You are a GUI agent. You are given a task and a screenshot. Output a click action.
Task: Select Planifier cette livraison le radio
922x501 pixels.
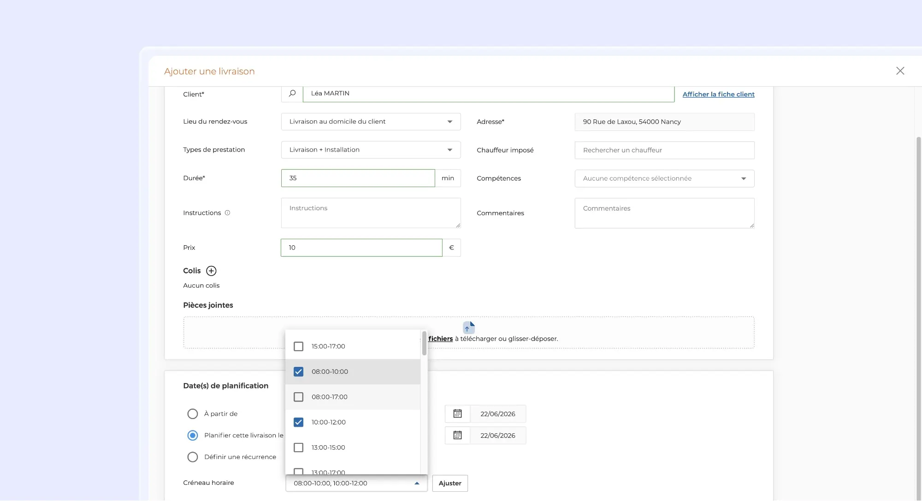point(193,436)
